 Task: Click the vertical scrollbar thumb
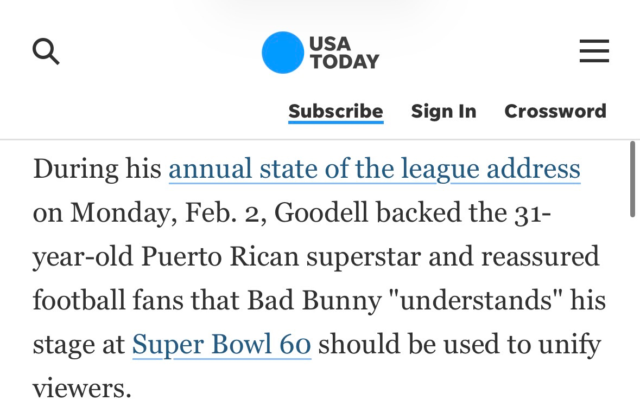[632, 179]
